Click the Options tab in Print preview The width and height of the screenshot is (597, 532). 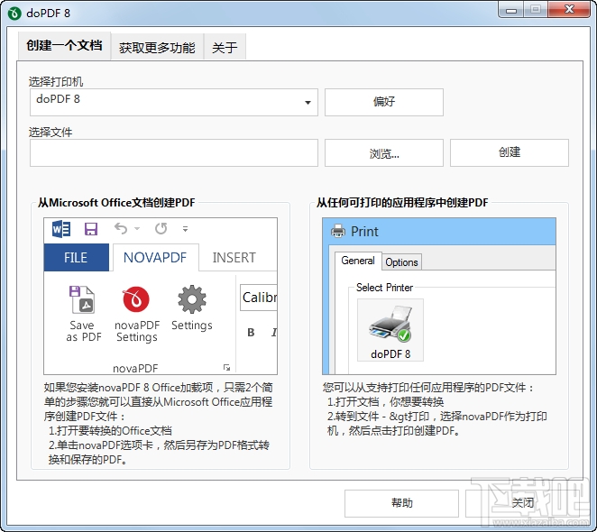[401, 262]
